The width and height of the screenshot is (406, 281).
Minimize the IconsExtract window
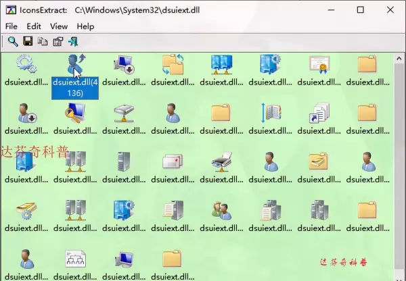pos(331,10)
